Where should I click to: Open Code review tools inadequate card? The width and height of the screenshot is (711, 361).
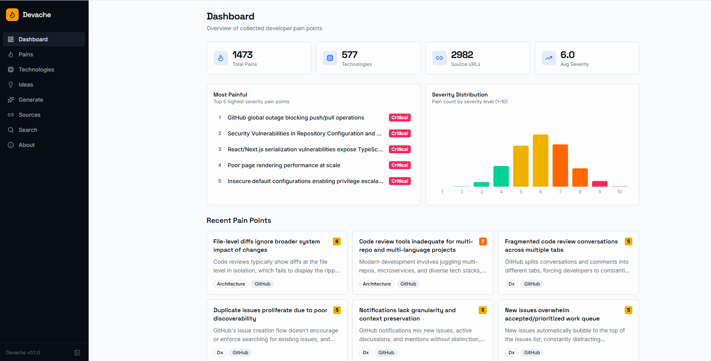click(423, 263)
